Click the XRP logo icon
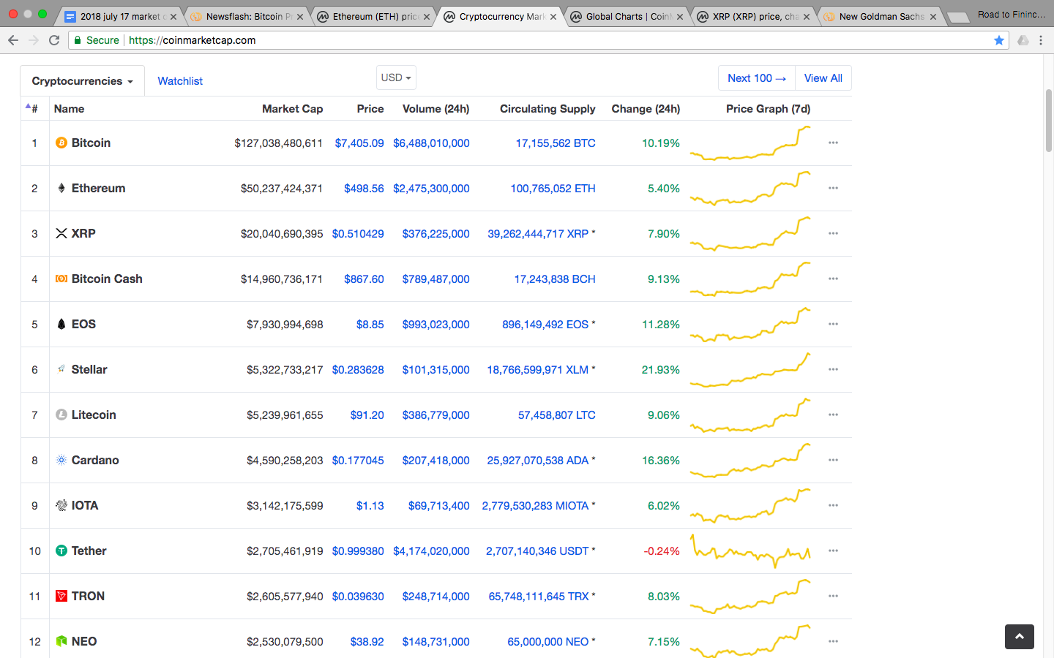Screen dimensions: 1054x658 click(61, 233)
